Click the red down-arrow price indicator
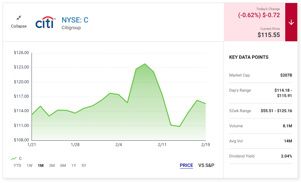Image resolution: width=301 pixels, height=183 pixels. coord(291,22)
